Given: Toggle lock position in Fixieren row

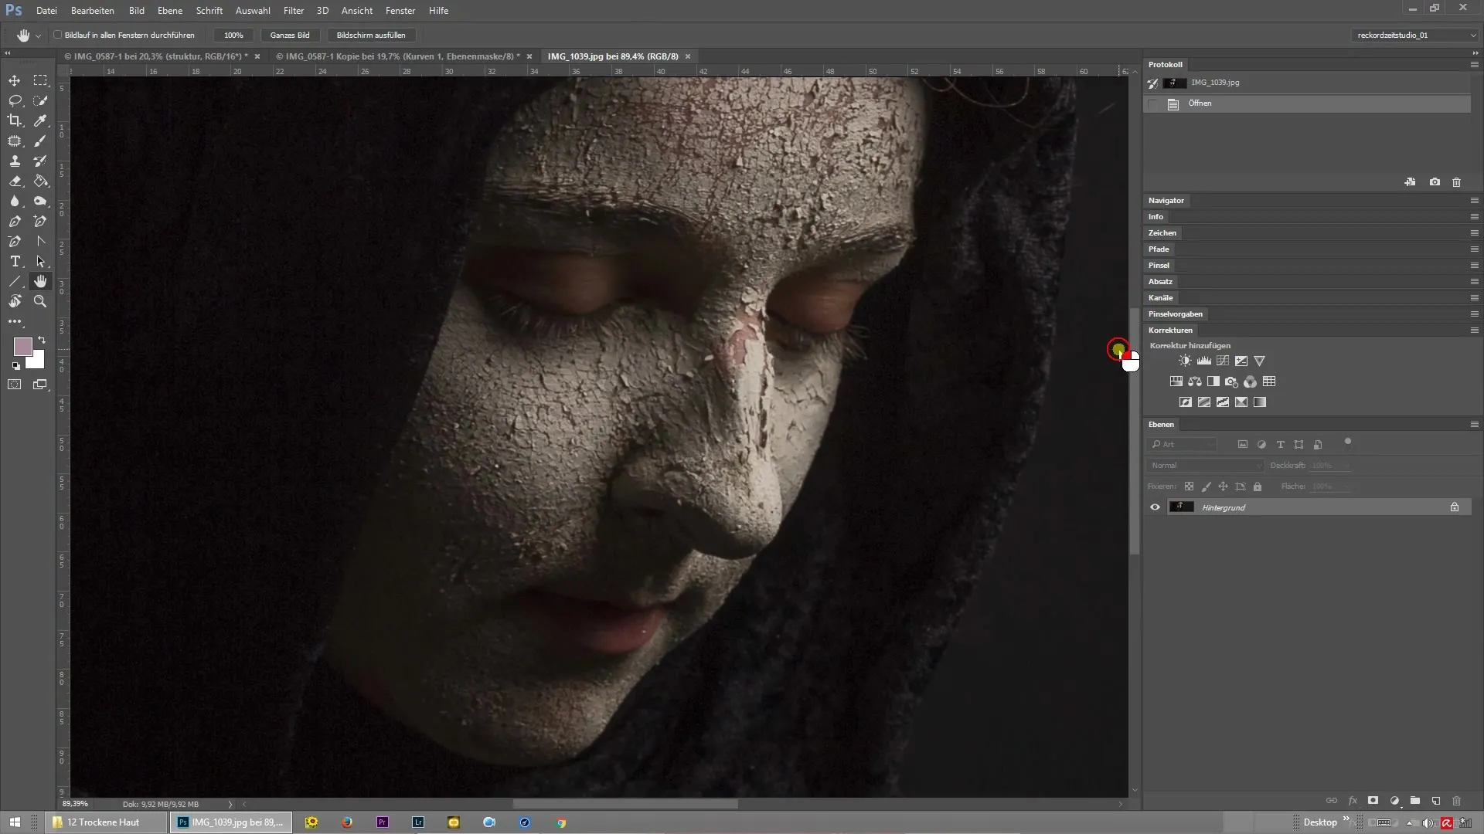Looking at the screenshot, I should (1223, 486).
